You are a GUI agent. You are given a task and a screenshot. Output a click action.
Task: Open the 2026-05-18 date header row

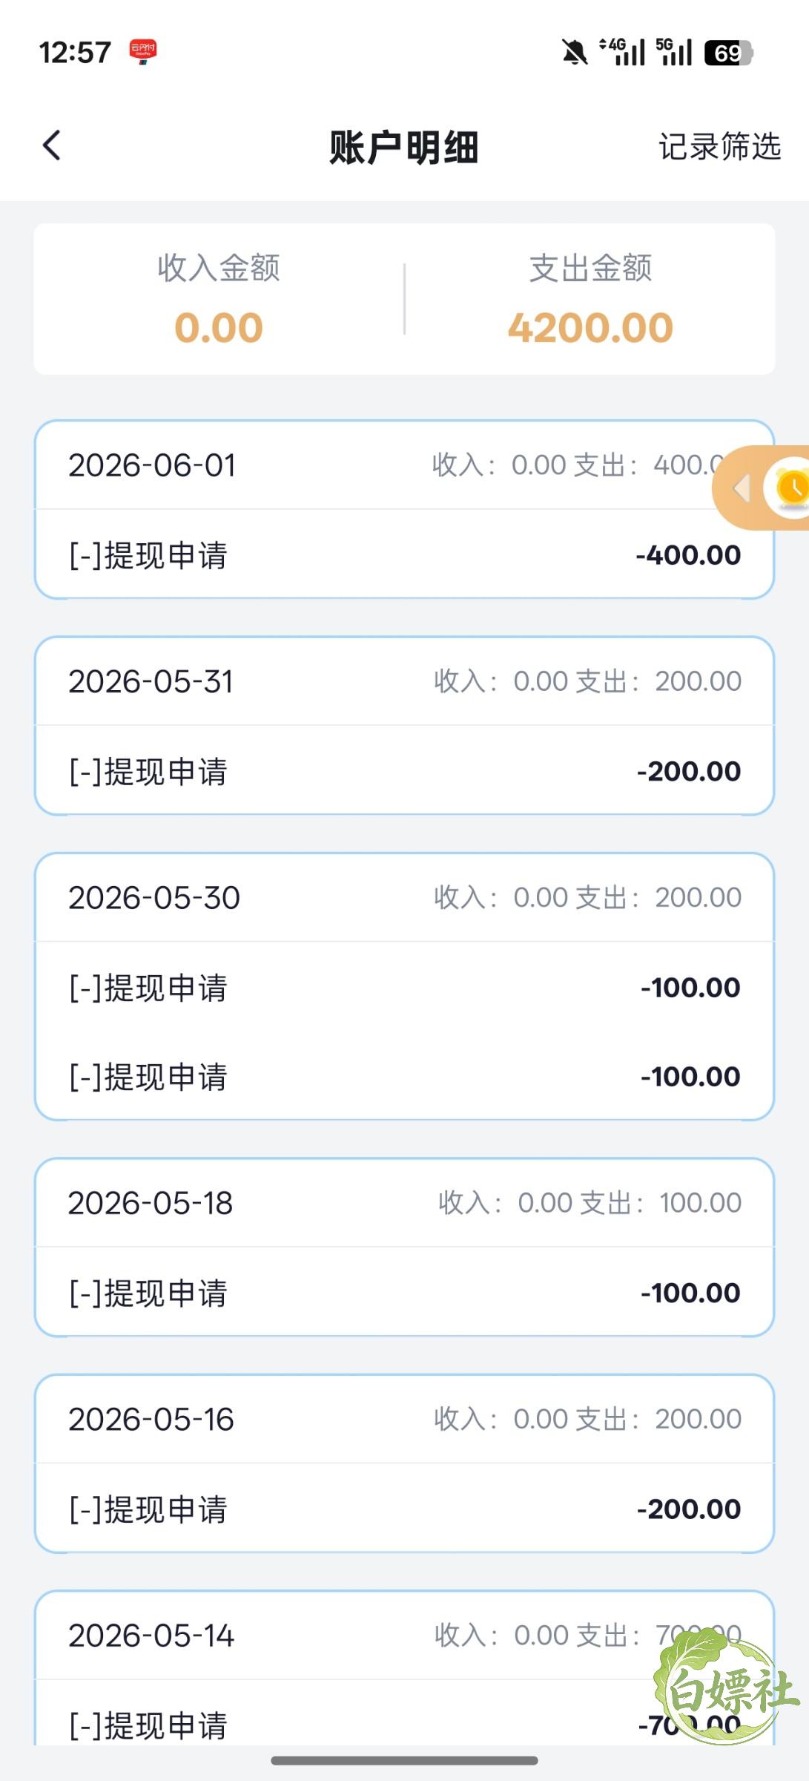pyautogui.click(x=404, y=1203)
